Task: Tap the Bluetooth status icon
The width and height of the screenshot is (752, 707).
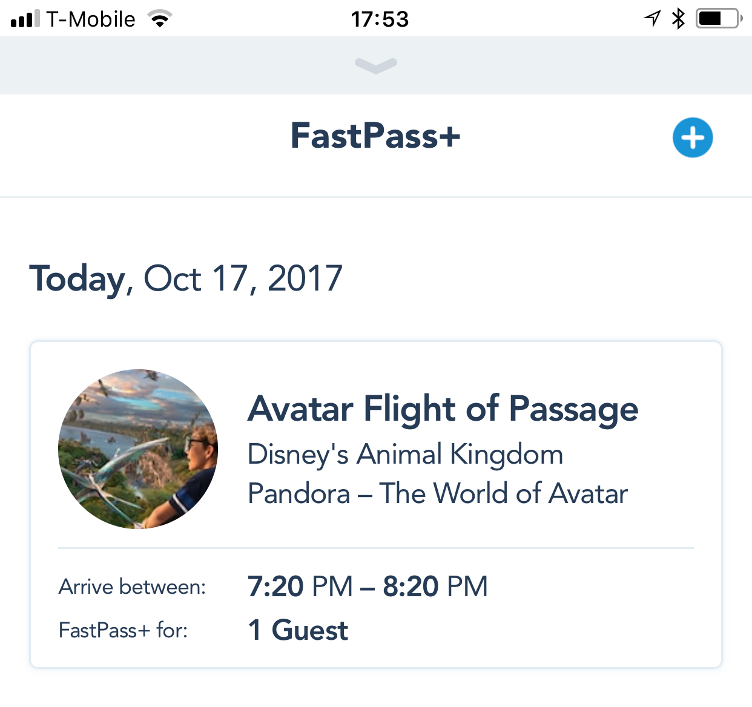Action: click(678, 19)
